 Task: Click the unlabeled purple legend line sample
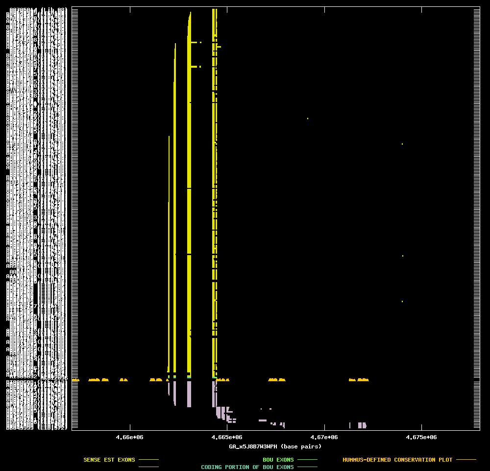(x=149, y=467)
